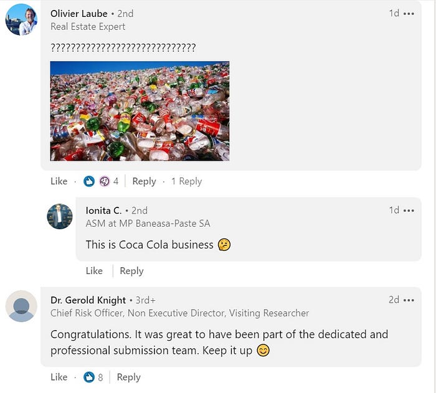View the 8 reactions count on Gerold's comment
The height and width of the screenshot is (393, 436).
100,377
